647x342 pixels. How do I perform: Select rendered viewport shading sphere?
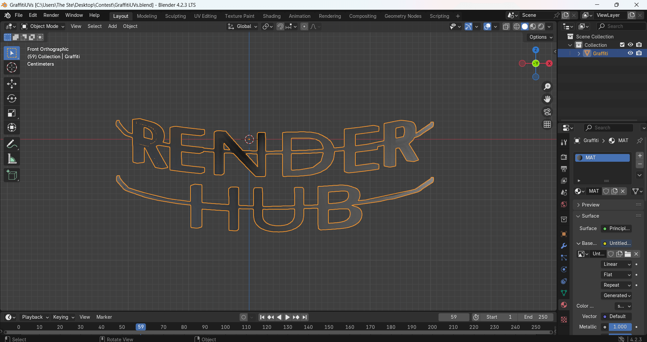(541, 27)
